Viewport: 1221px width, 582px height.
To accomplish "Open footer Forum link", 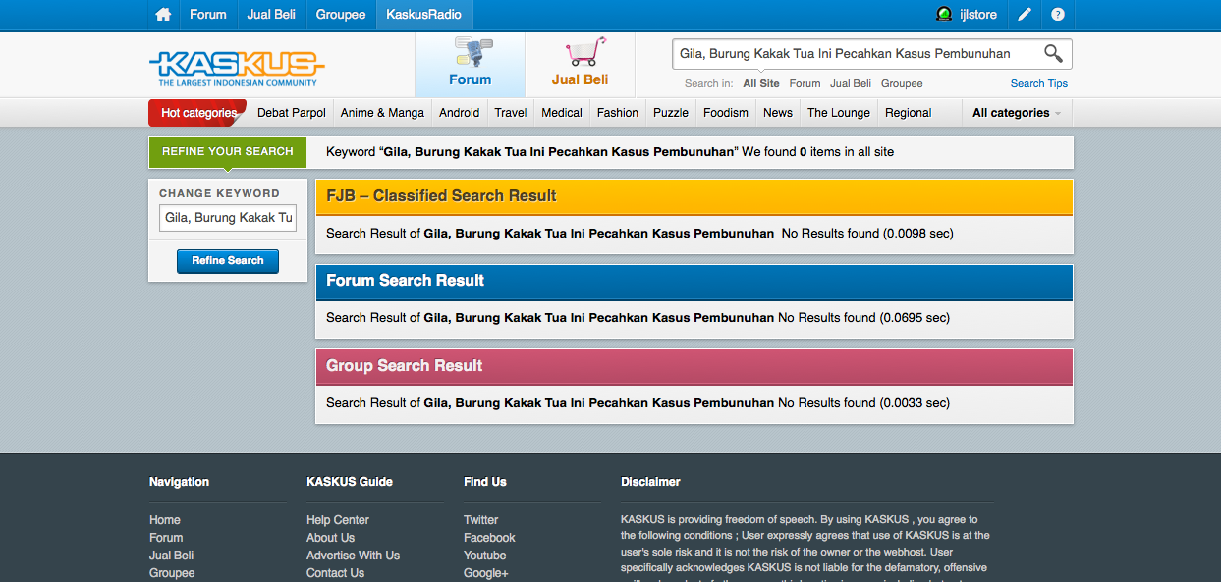I will pos(166,538).
